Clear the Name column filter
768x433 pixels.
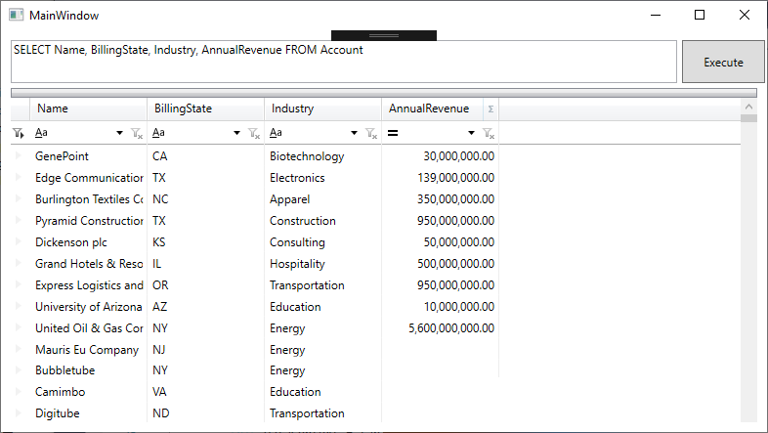tap(137, 133)
